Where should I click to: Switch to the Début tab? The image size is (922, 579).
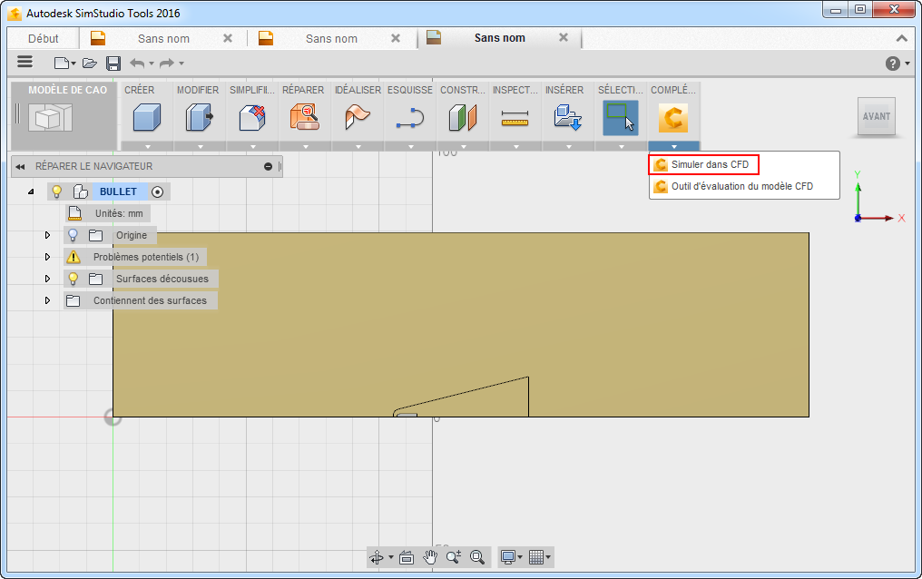pyautogui.click(x=43, y=39)
